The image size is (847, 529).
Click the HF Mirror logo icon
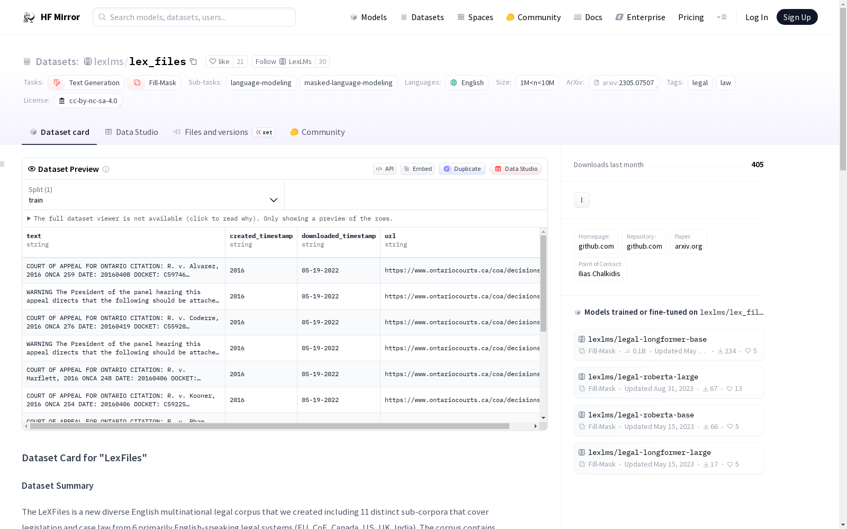point(29,17)
